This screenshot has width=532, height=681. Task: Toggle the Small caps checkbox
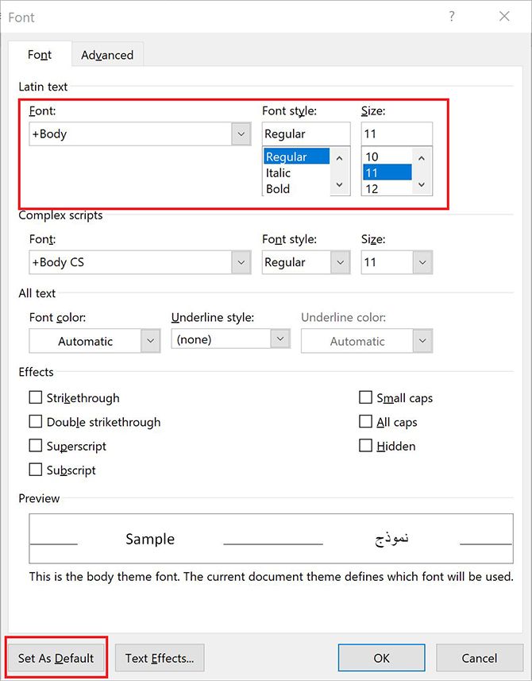[x=365, y=397]
